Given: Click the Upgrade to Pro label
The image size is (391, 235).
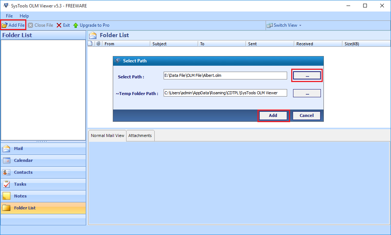Looking at the screenshot, I should pyautogui.click(x=95, y=25).
